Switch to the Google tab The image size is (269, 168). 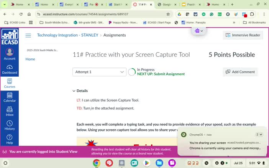(167, 5)
